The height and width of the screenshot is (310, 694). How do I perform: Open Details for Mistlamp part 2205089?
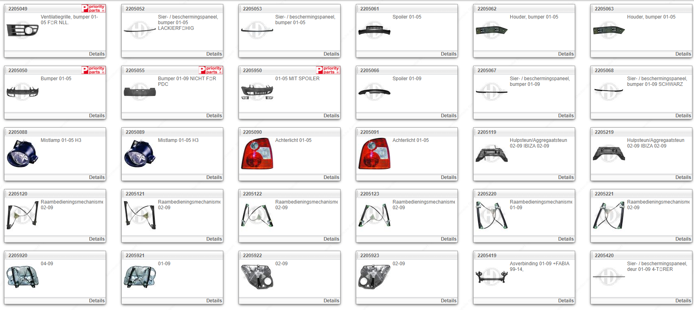point(214,177)
